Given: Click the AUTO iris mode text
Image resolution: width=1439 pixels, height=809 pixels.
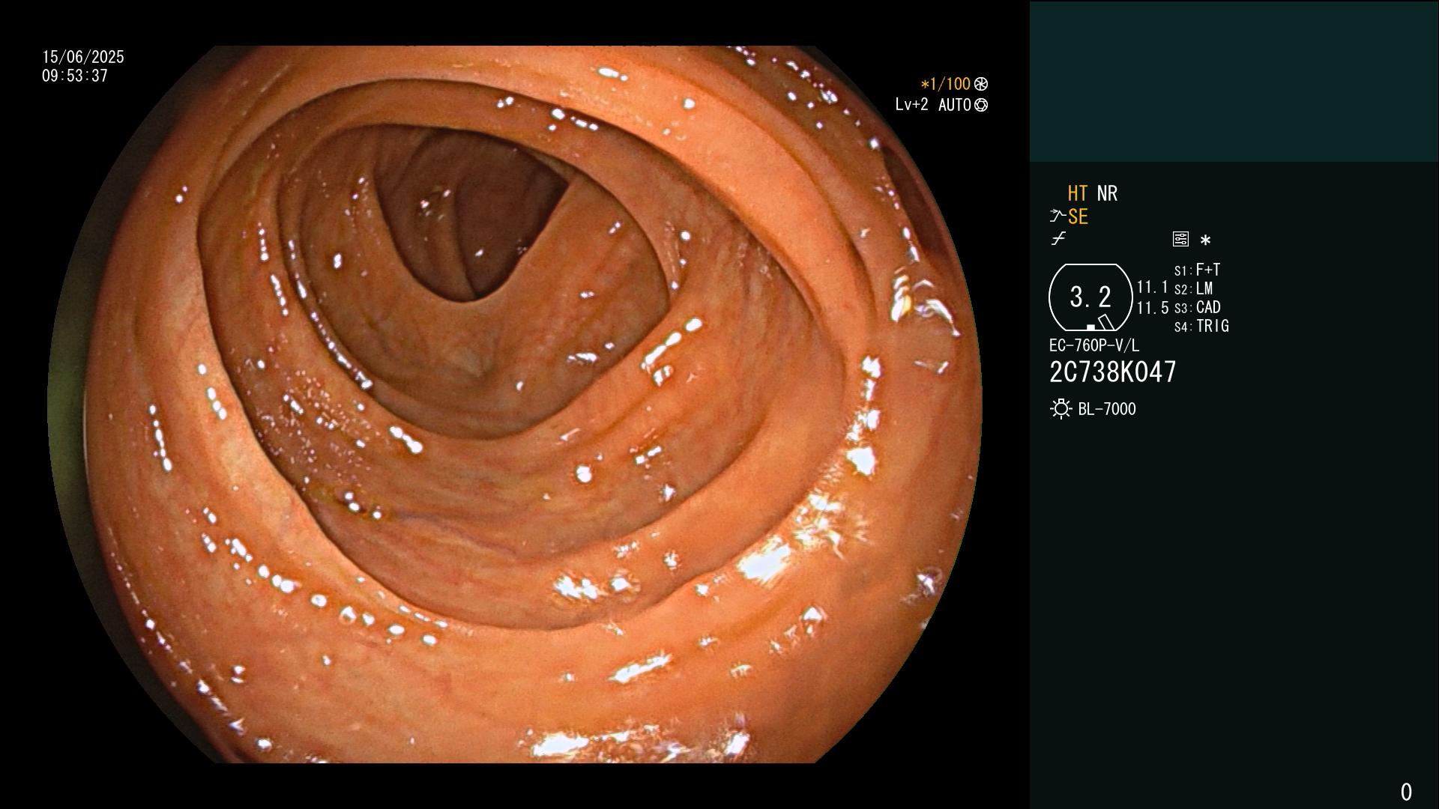Looking at the screenshot, I should tap(955, 105).
